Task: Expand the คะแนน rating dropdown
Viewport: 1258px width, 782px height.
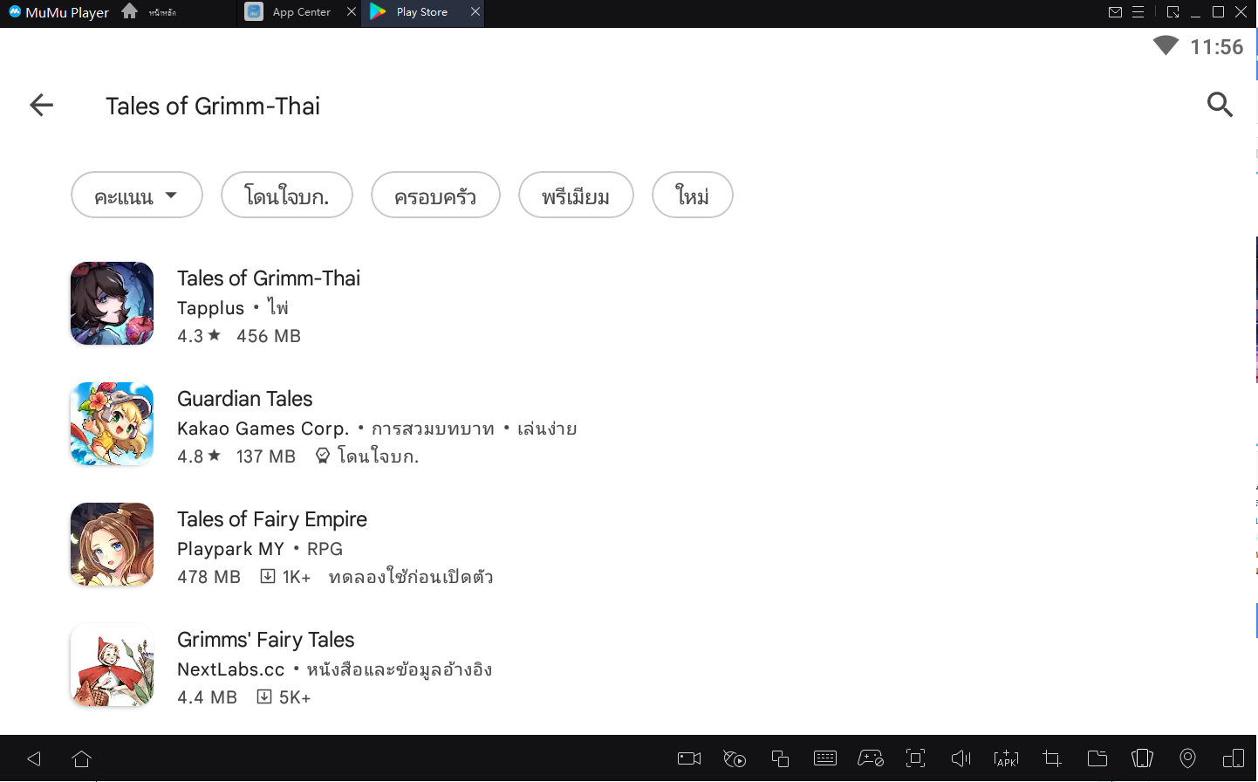Action: 137,195
